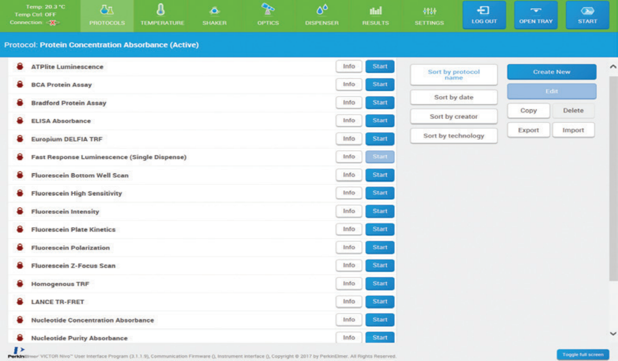This screenshot has width=618, height=361.
Task: Sort protocols by technology
Action: (453, 136)
